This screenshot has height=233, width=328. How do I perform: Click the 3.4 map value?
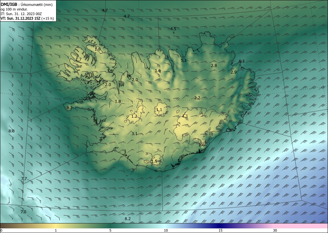pyautogui.click(x=121, y=85)
